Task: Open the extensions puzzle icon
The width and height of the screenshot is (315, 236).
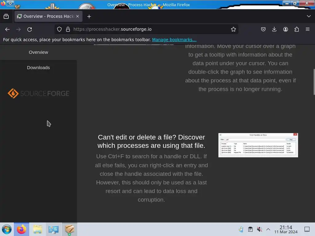Action: (297, 29)
